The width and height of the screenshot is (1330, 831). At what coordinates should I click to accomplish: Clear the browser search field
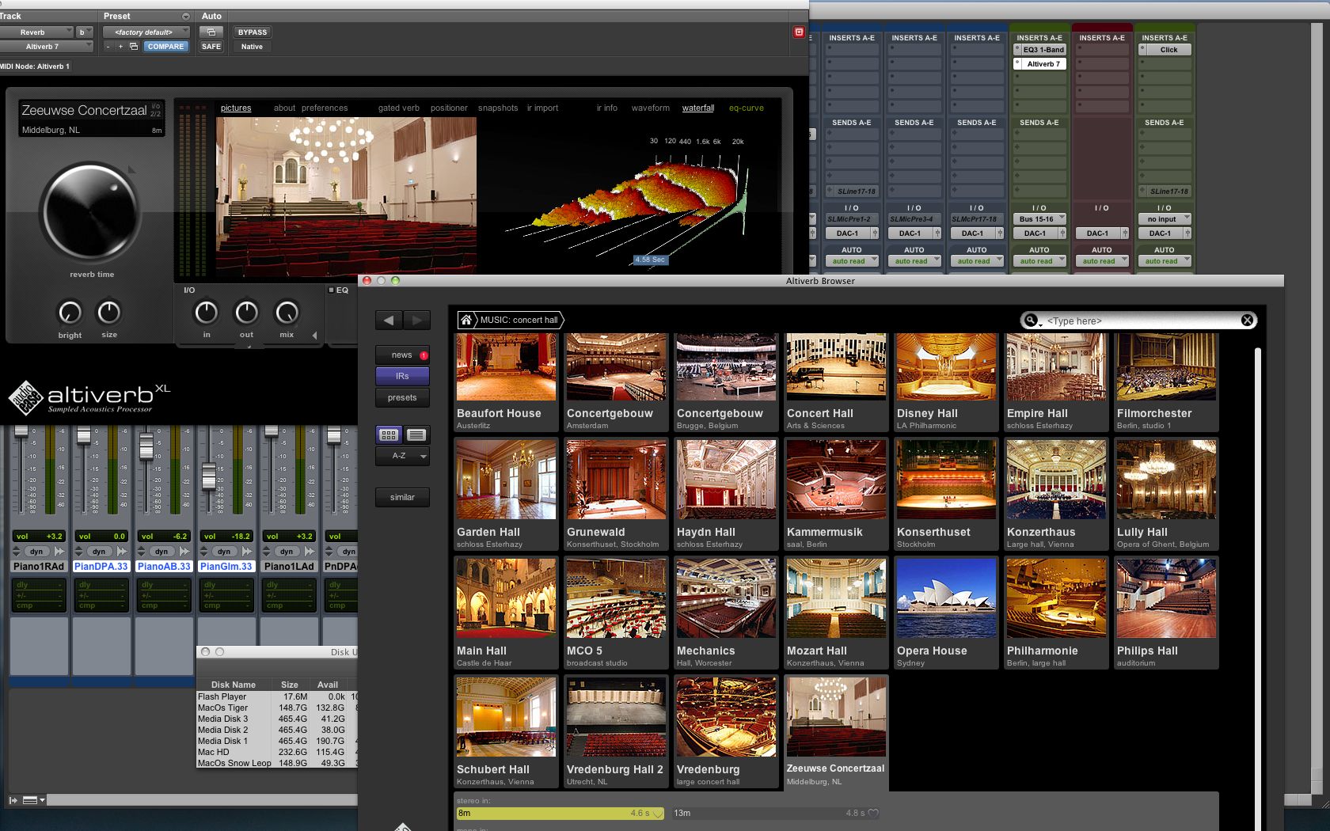pos(1247,321)
